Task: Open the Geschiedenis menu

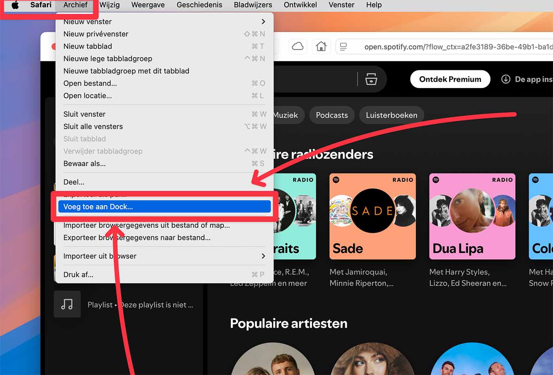Action: click(199, 5)
